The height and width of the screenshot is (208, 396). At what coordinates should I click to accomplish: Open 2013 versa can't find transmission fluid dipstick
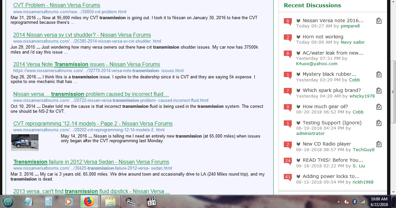91,191
